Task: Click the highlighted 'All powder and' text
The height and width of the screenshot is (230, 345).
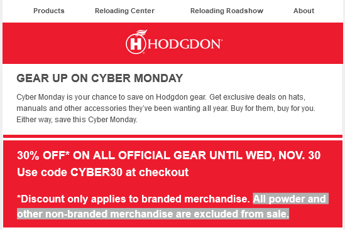Action: pos(289,199)
